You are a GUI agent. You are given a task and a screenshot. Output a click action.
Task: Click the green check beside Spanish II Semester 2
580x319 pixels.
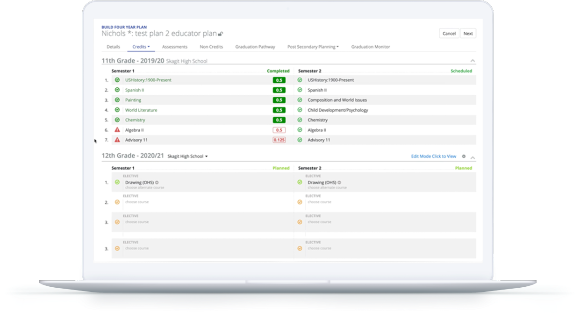click(x=300, y=90)
